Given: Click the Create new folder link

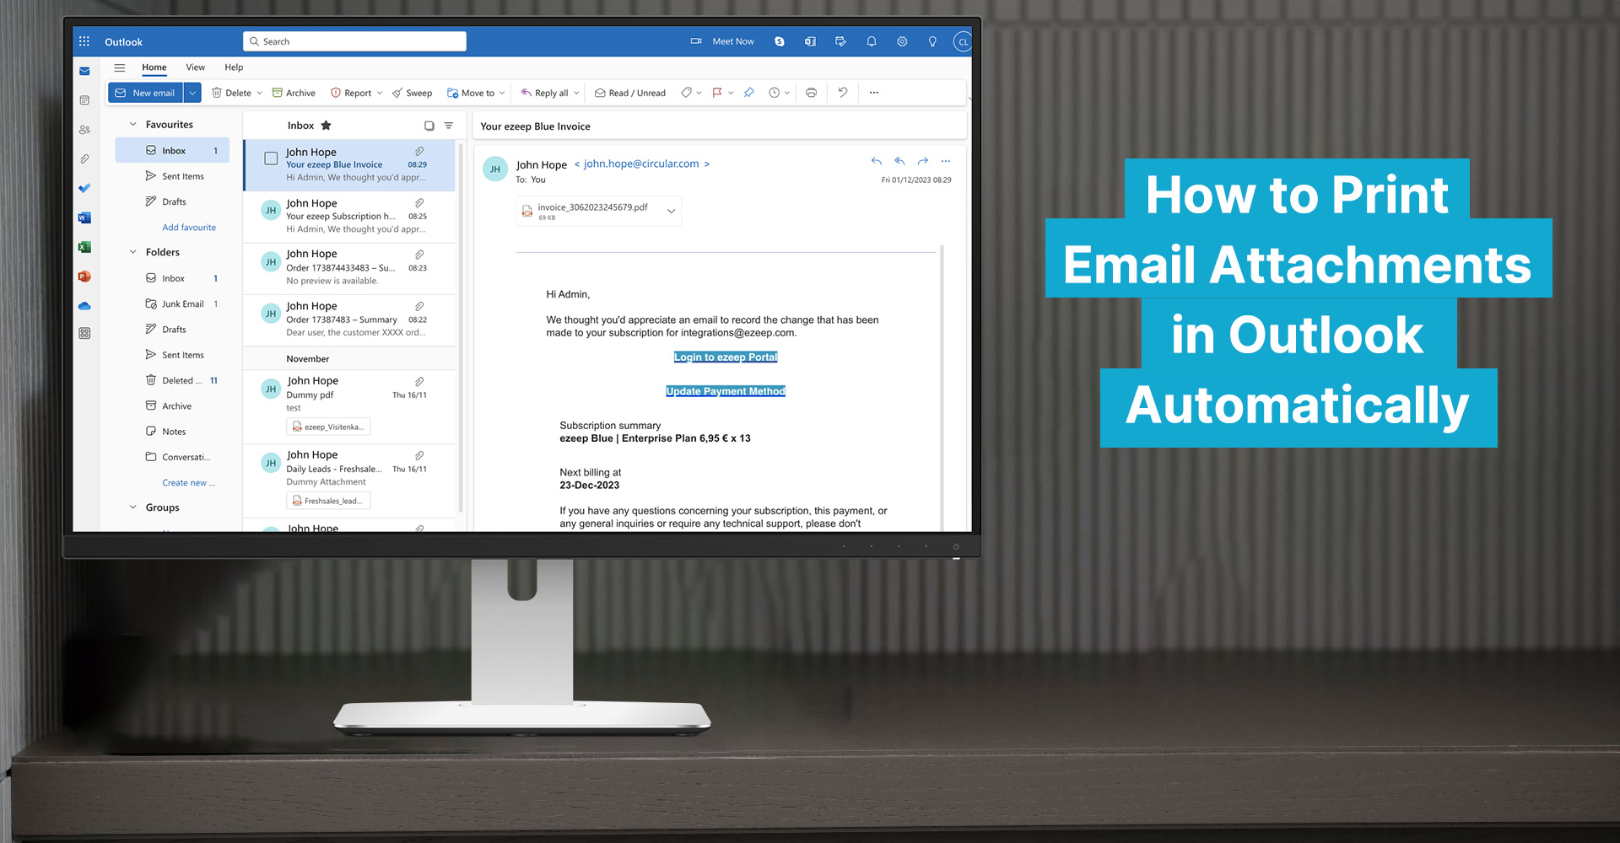Looking at the screenshot, I should coord(189,483).
